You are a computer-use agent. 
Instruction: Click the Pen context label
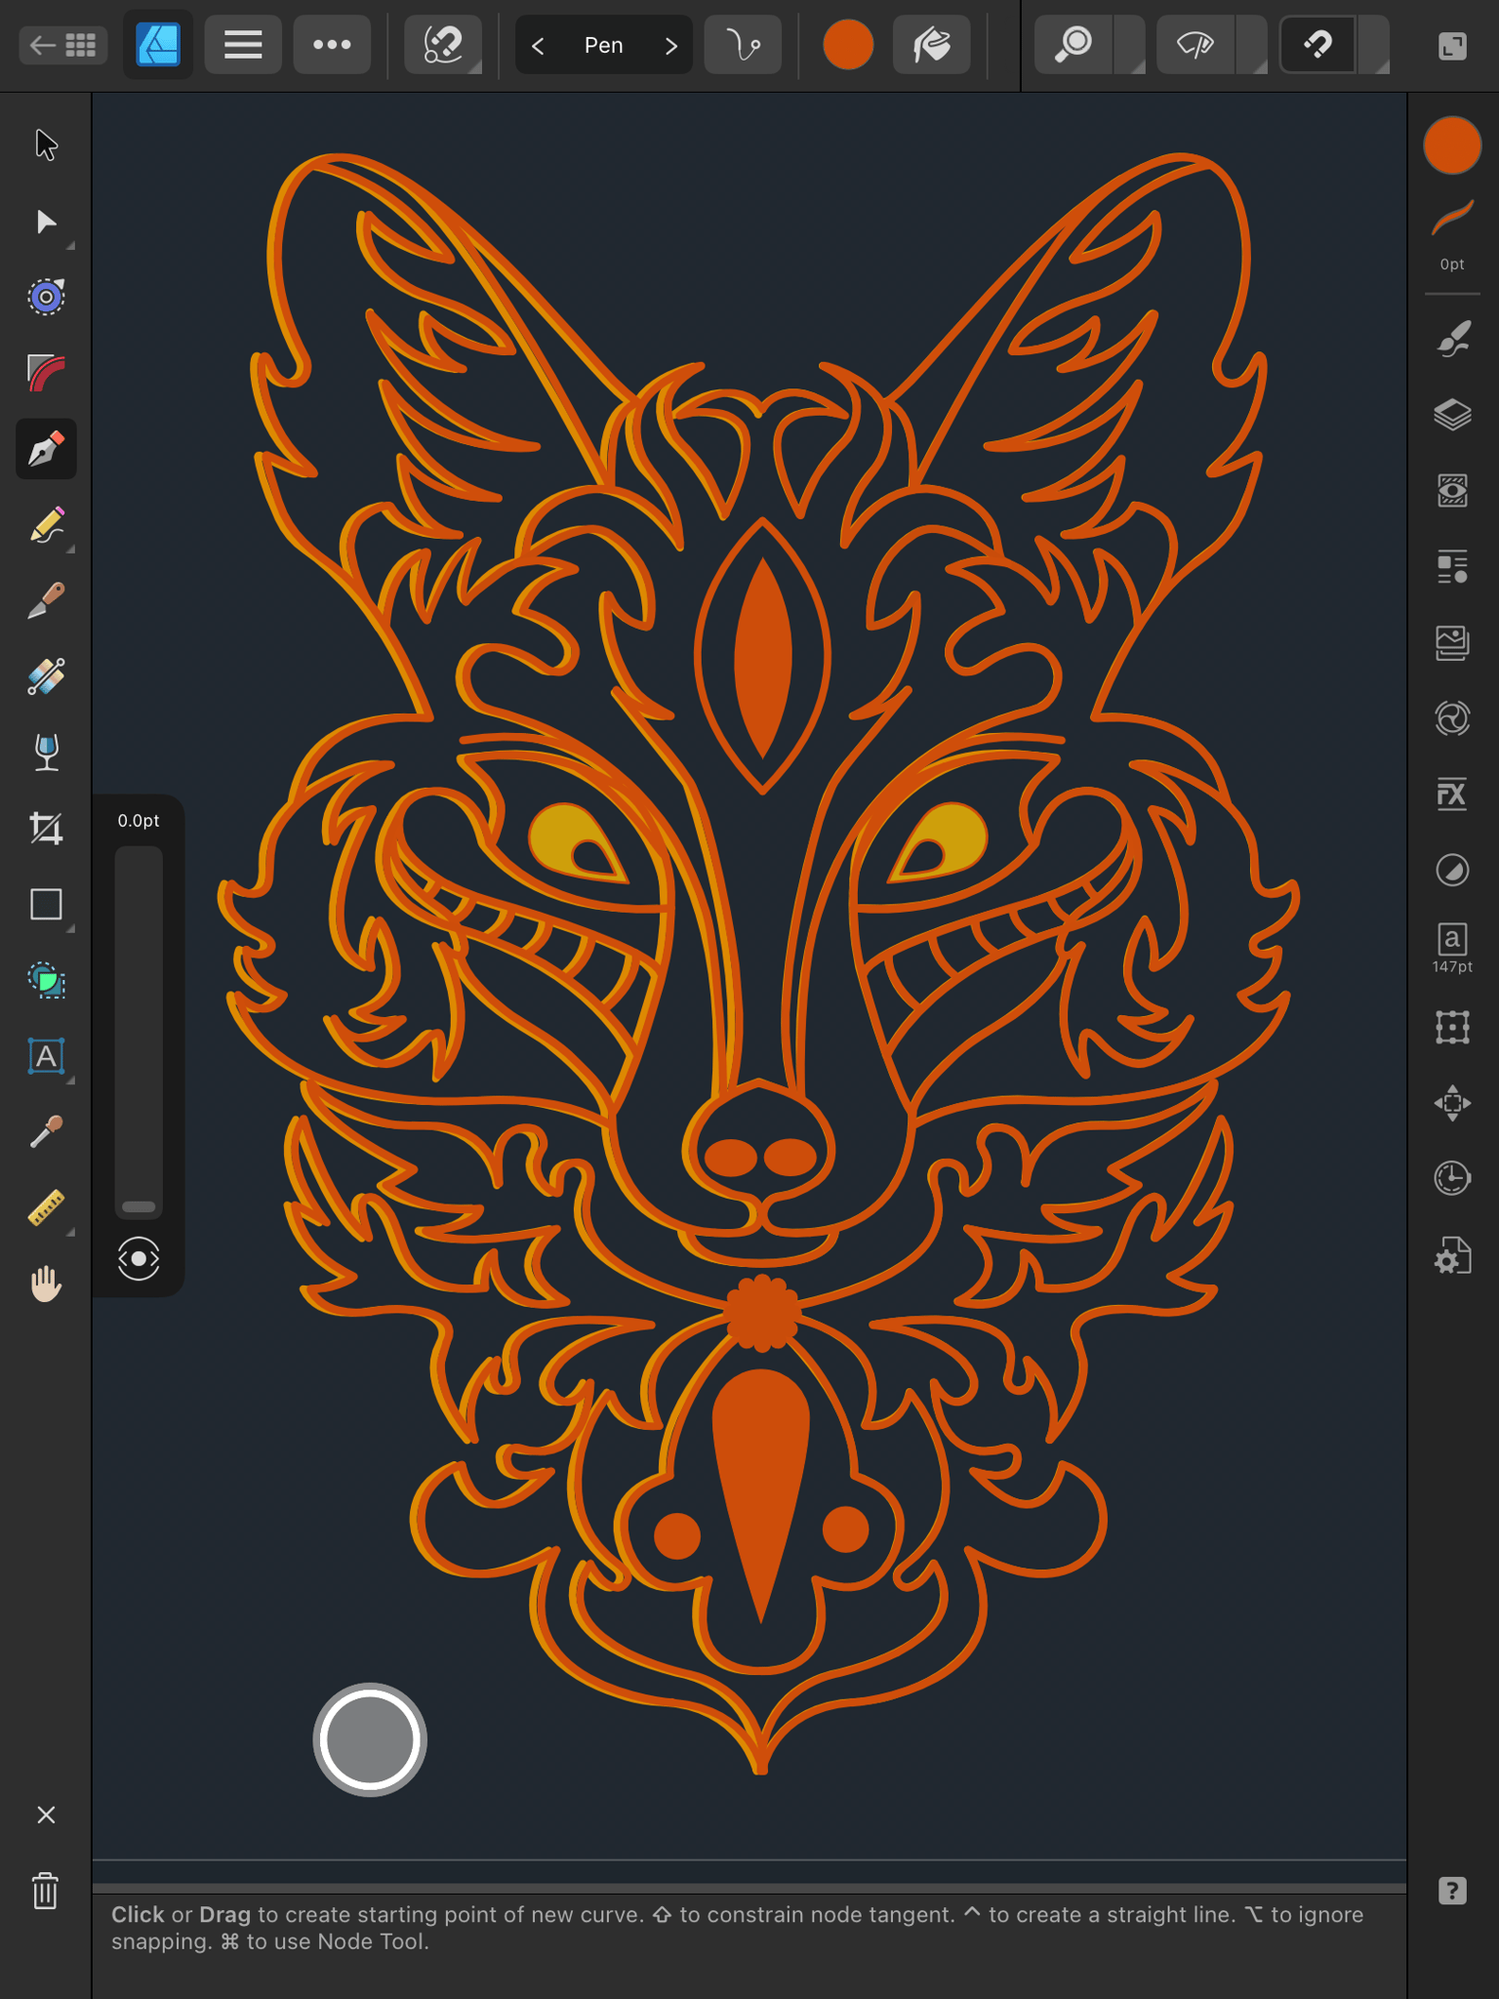point(603,46)
